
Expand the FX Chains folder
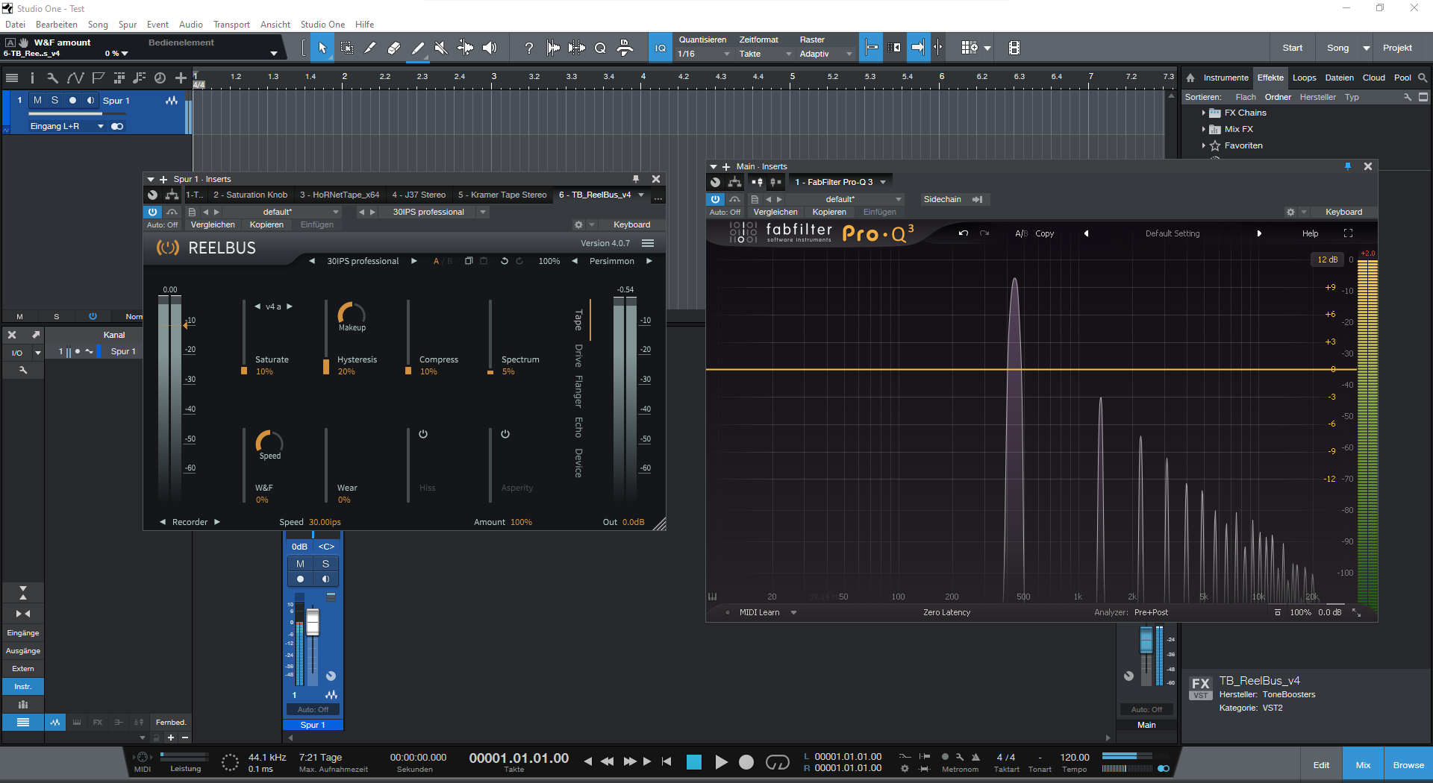pos(1203,113)
